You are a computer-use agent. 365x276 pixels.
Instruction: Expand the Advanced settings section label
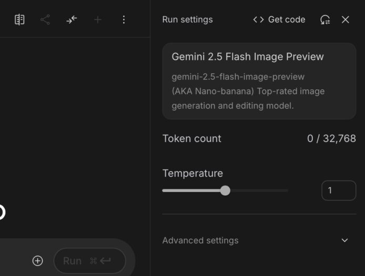point(200,240)
